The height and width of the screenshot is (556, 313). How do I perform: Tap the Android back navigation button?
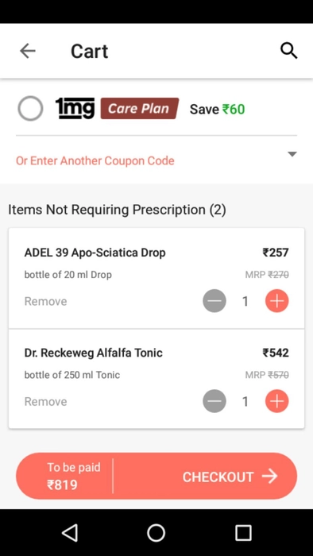point(70,533)
